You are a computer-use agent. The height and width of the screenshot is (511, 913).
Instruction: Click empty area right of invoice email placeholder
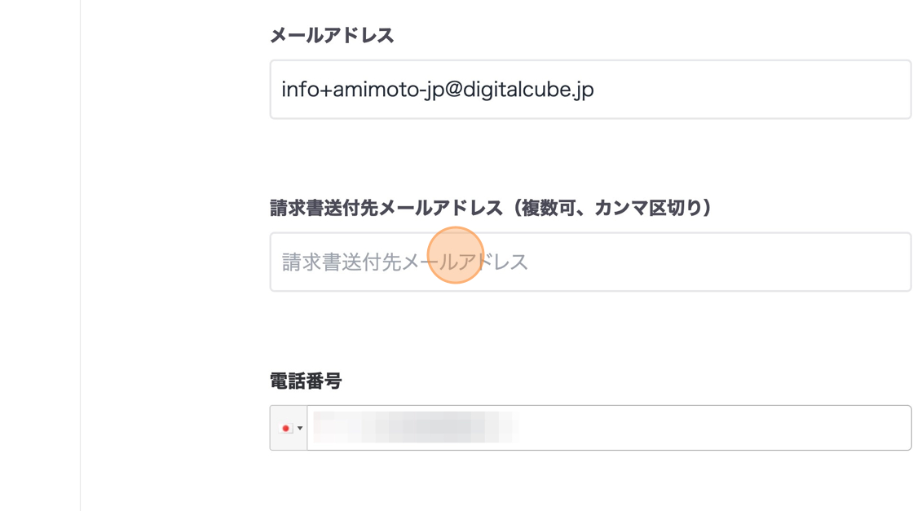[x=717, y=262]
